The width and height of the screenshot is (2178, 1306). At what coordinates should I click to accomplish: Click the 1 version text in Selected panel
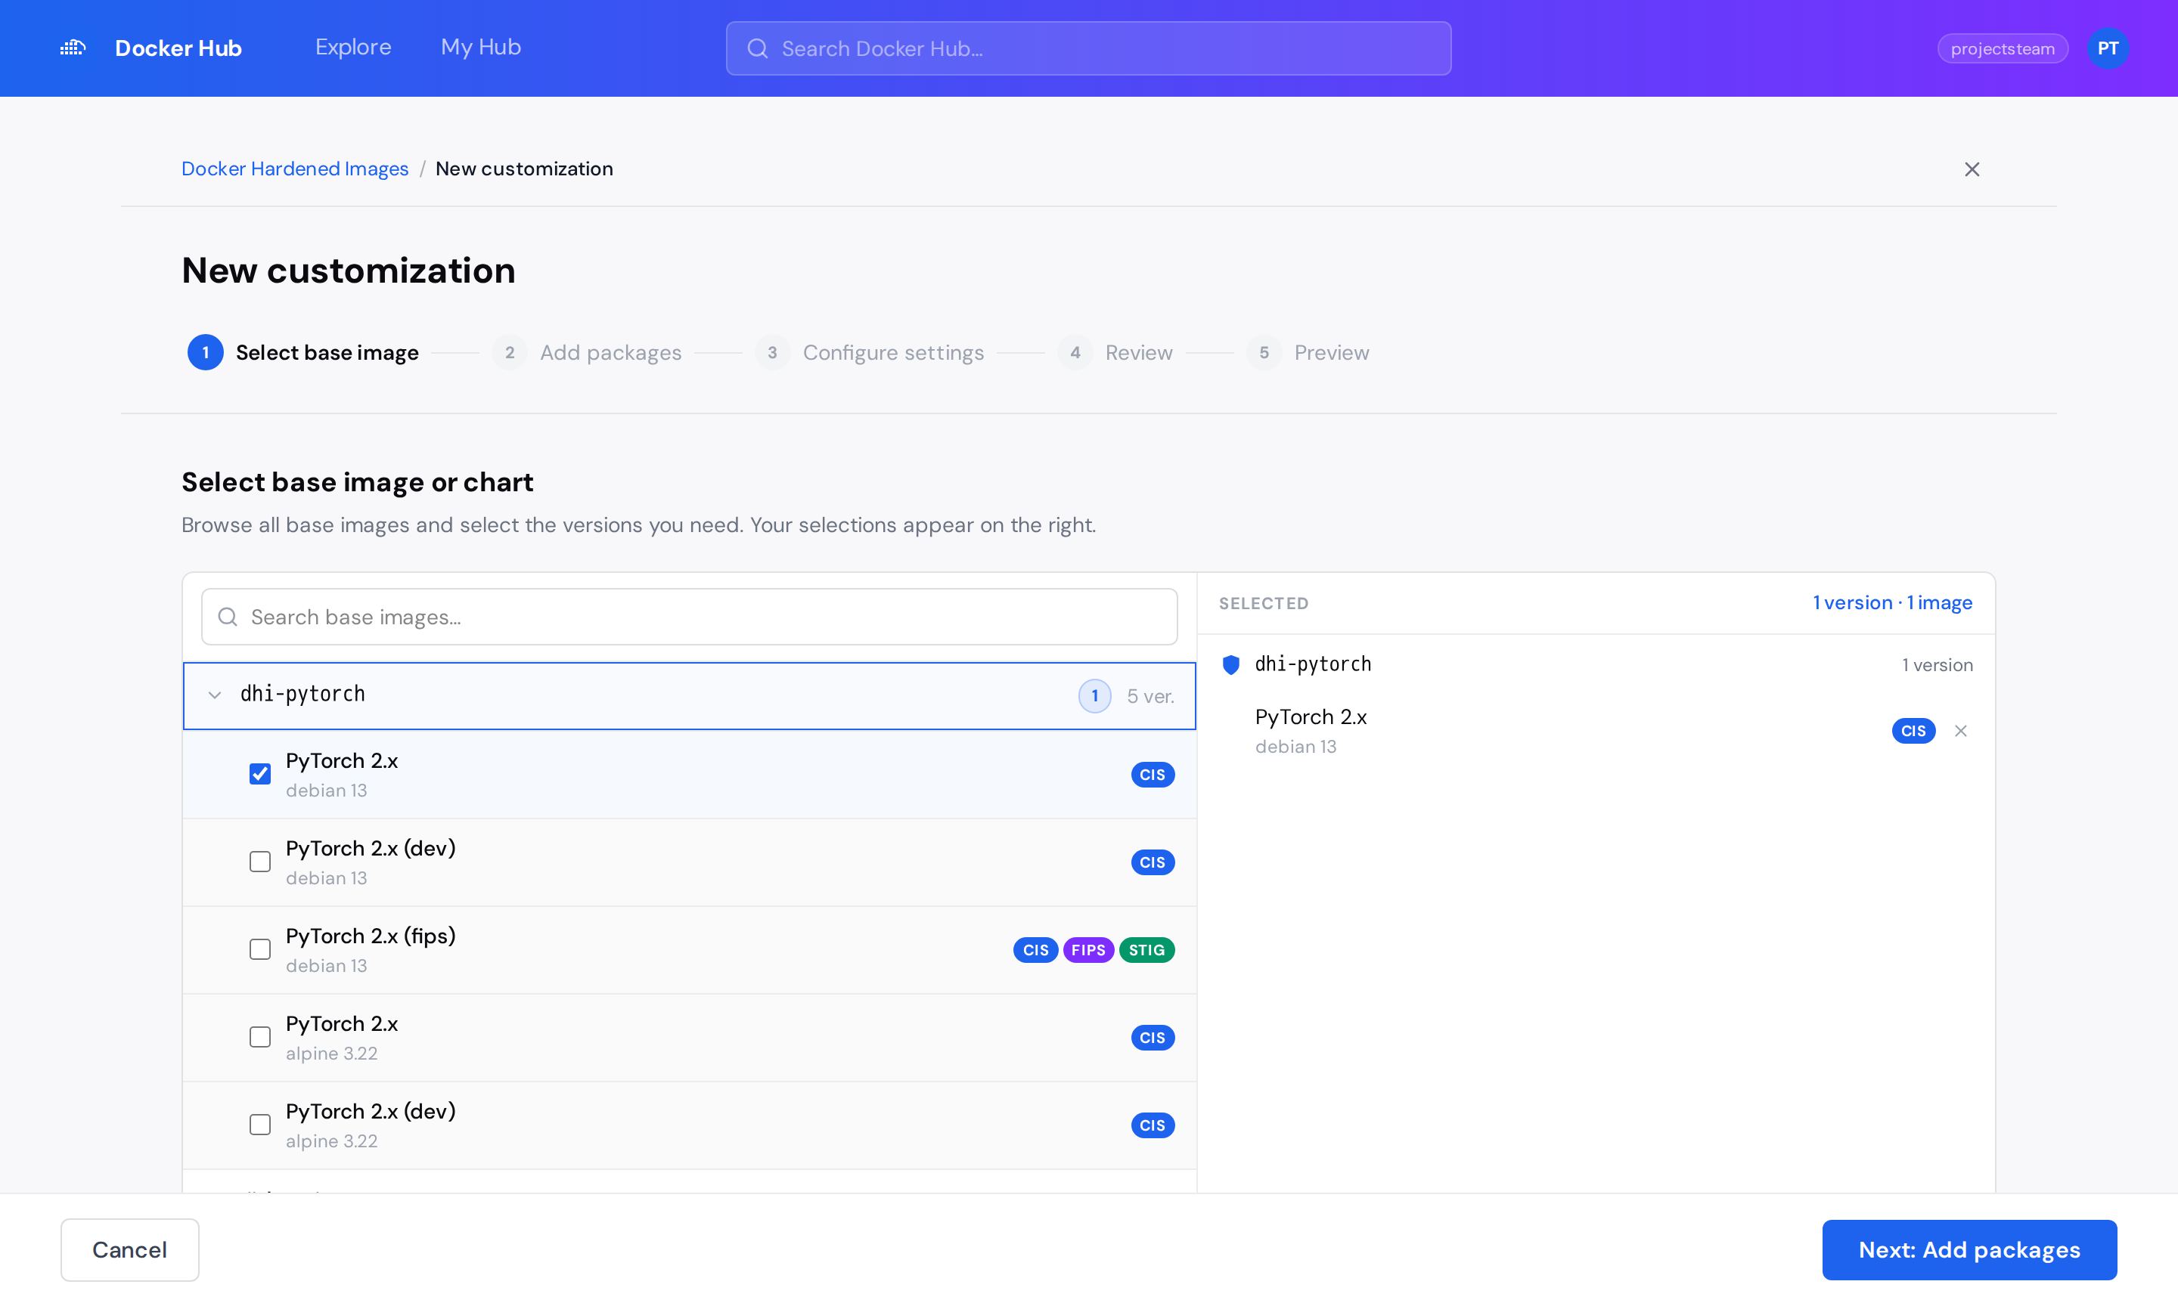pyautogui.click(x=1937, y=665)
